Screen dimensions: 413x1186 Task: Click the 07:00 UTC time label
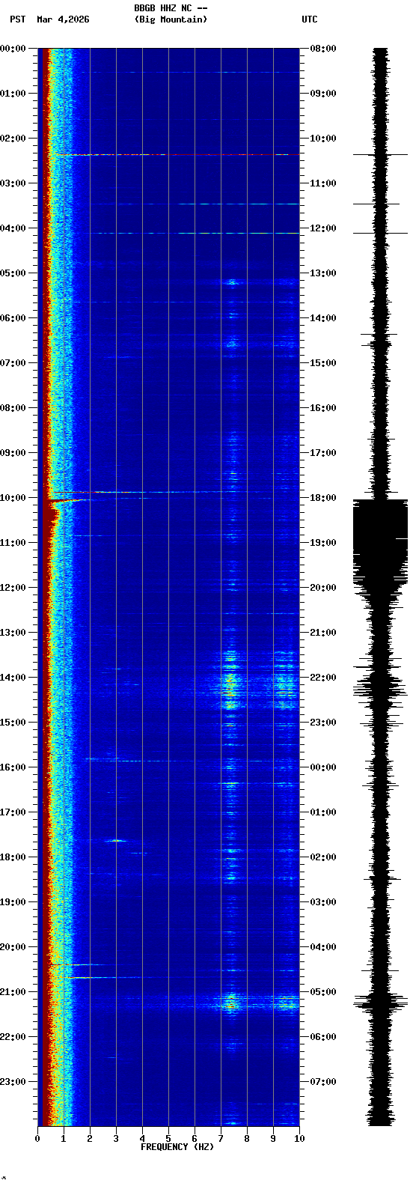click(323, 1082)
